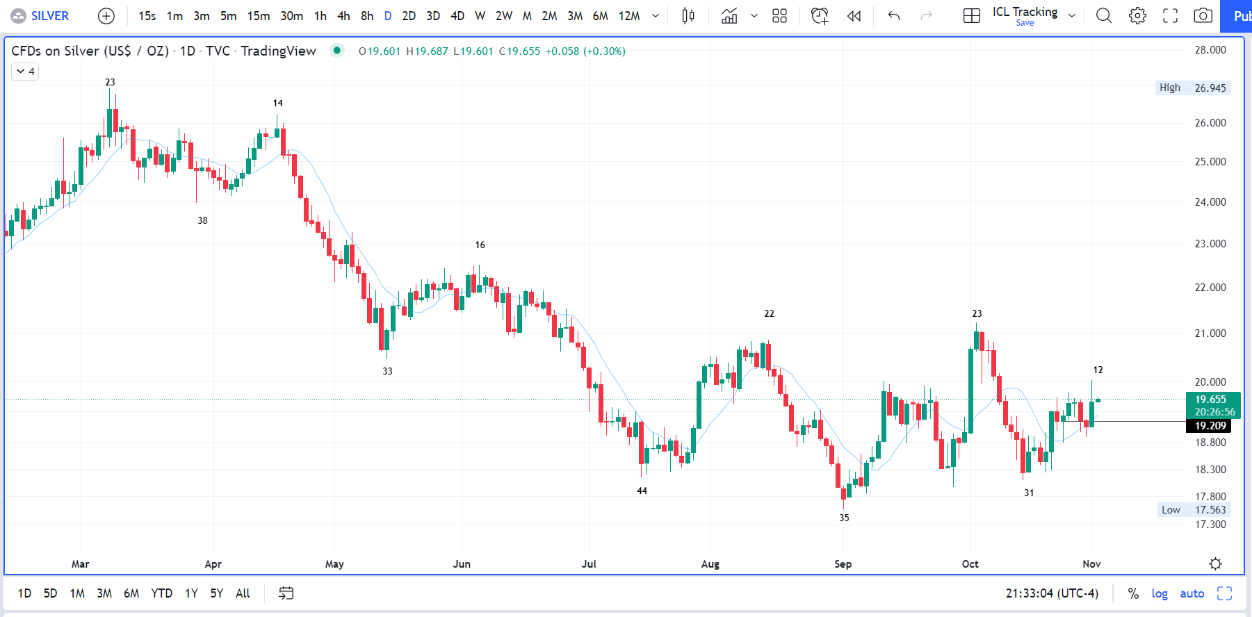Select the 15s interval

[147, 16]
